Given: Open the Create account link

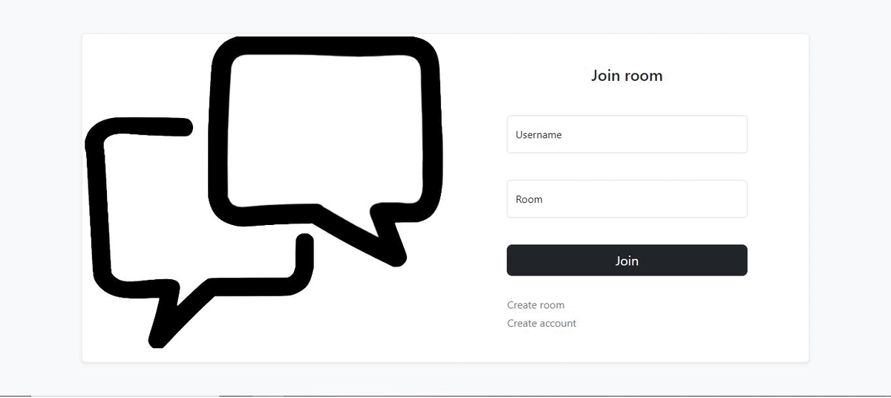Looking at the screenshot, I should tap(541, 324).
